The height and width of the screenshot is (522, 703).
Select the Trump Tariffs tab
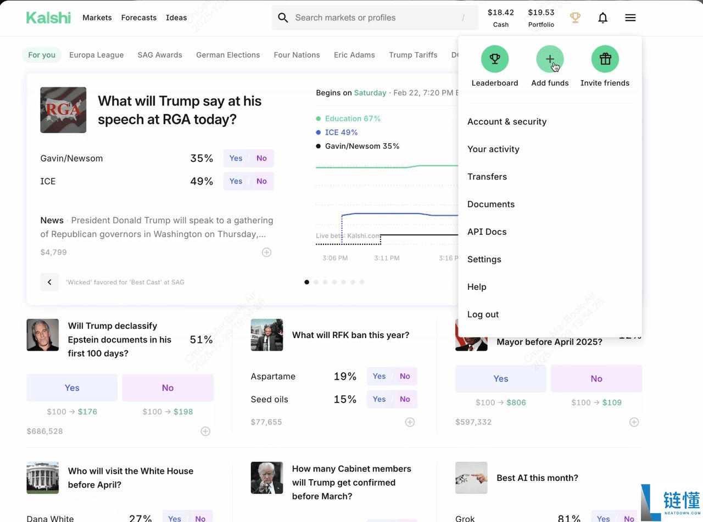point(413,55)
